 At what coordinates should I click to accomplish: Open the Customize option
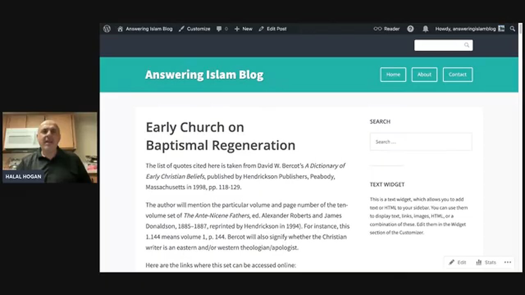click(x=194, y=29)
